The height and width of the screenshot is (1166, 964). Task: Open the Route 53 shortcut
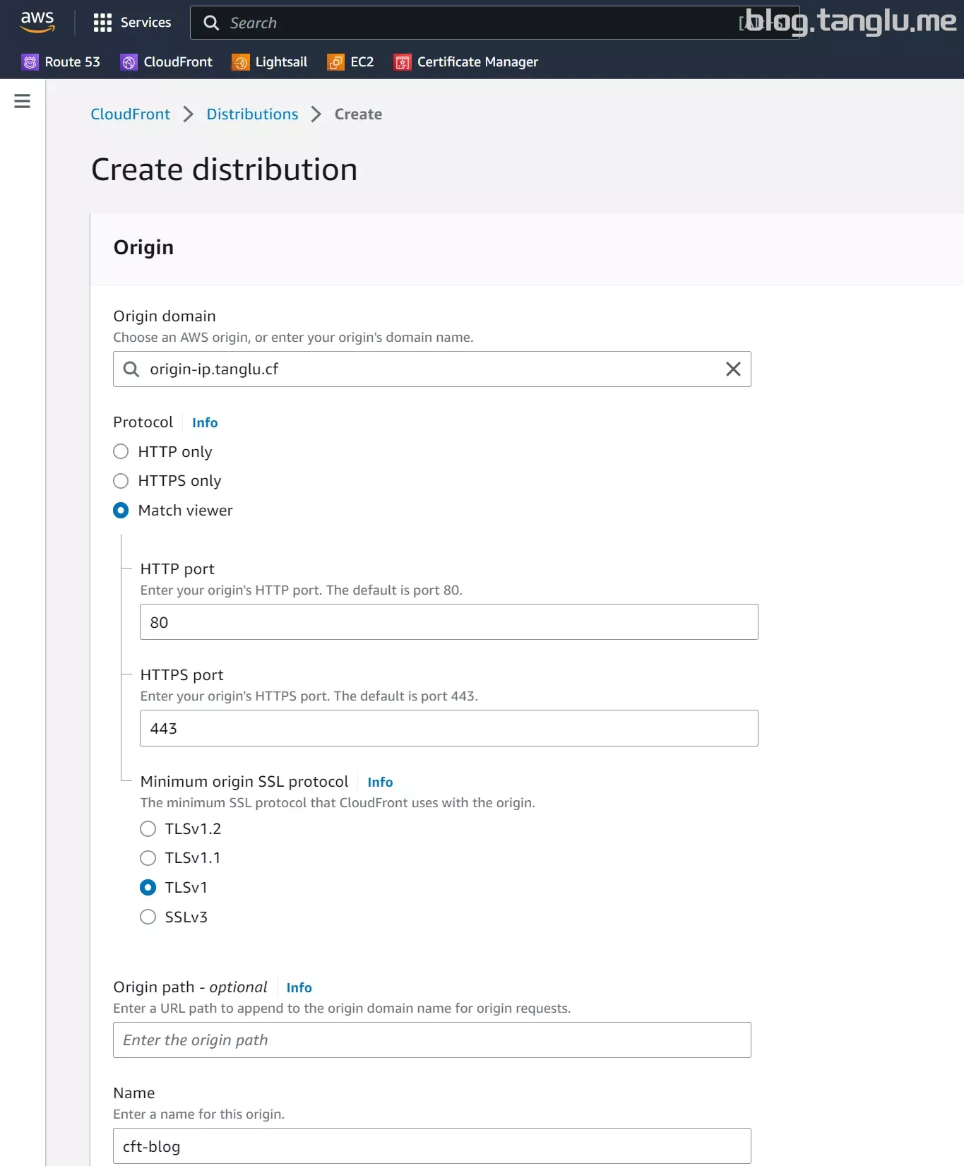(x=61, y=62)
